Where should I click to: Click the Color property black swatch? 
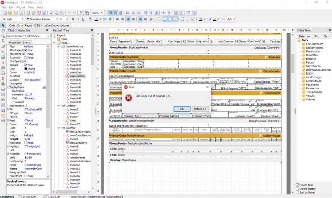point(26,69)
